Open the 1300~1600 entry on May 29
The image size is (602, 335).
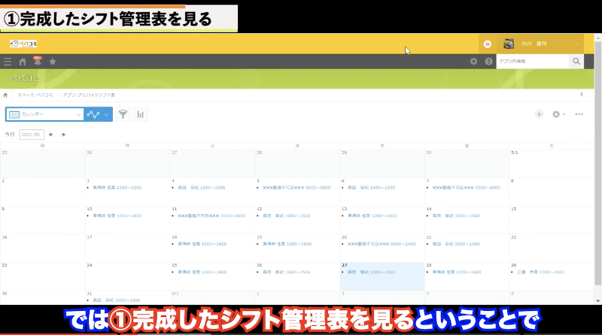[540, 272]
